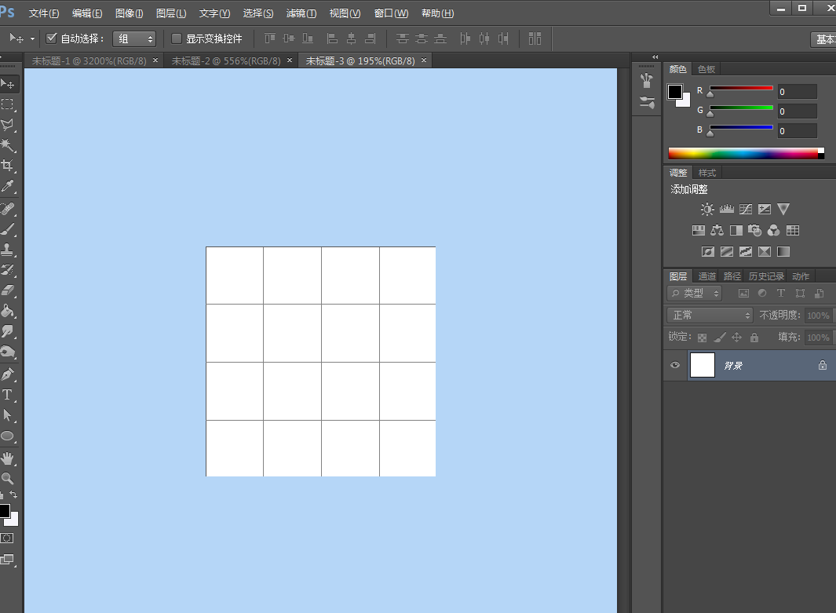Screen dimensions: 836x613
Task: Collapse the panel dock arrows
Action: 655,57
